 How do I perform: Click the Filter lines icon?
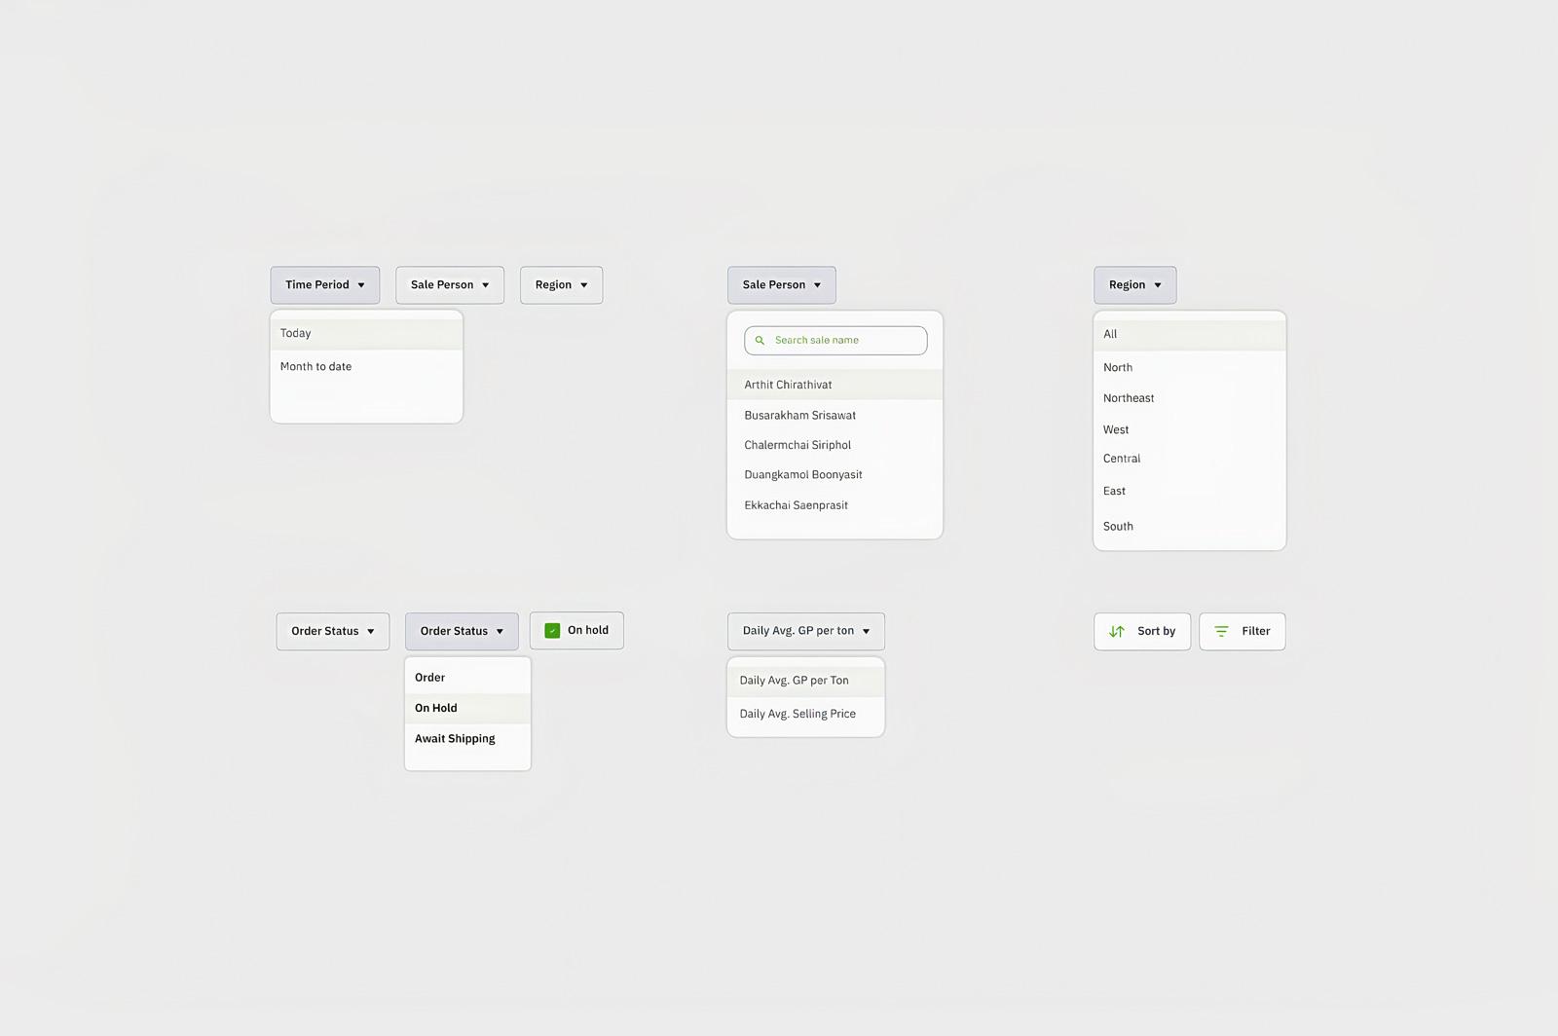tap(1221, 631)
